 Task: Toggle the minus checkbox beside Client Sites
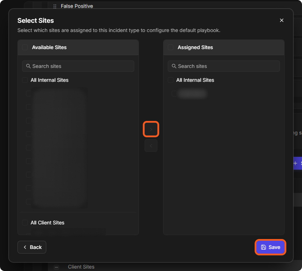coord(56,267)
